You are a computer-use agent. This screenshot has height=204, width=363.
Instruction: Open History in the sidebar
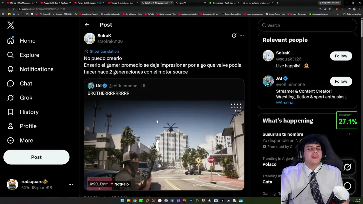(x=23, y=112)
